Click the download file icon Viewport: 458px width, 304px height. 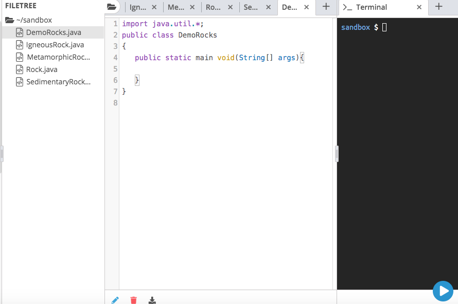(x=152, y=300)
